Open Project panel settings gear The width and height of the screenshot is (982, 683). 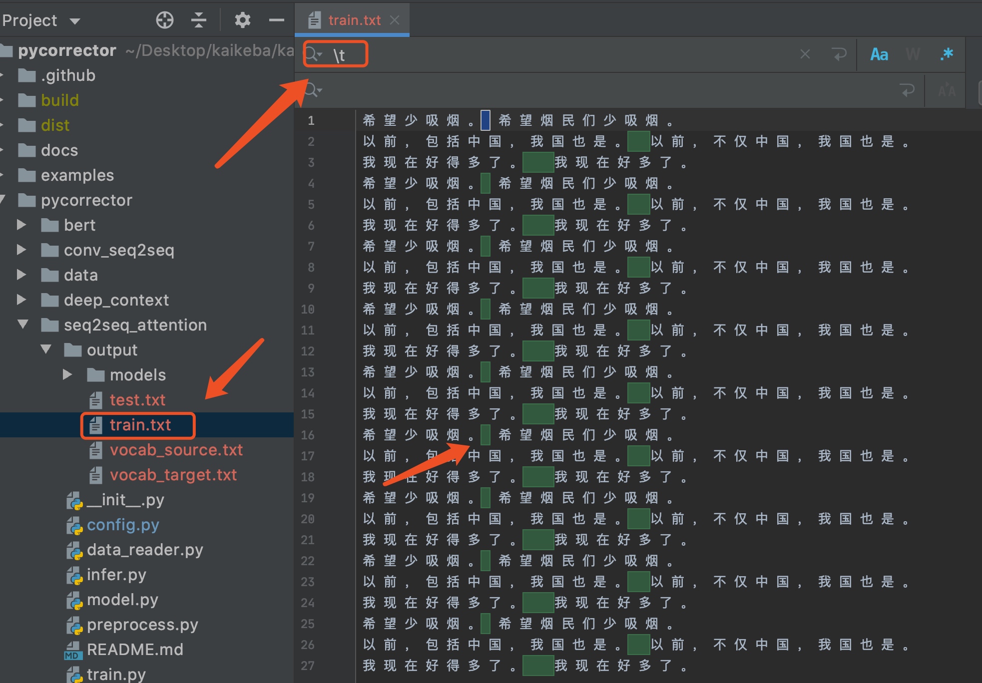(x=242, y=20)
